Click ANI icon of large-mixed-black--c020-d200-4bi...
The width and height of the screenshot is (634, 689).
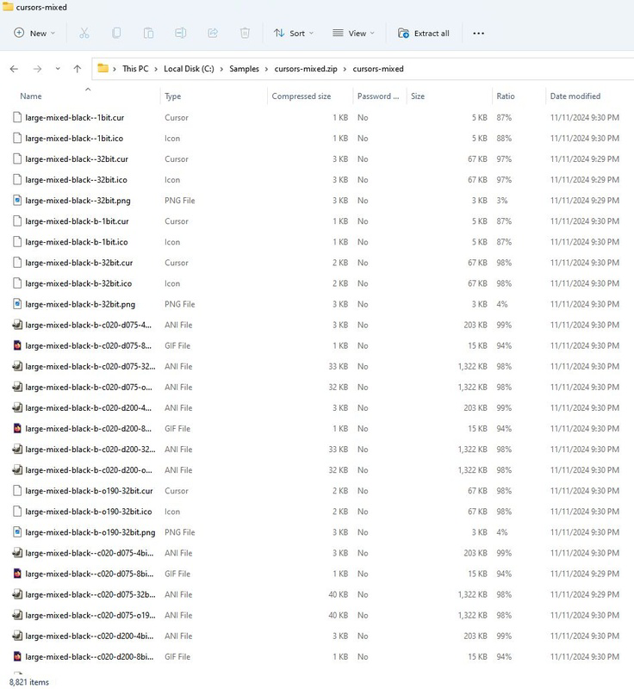[x=17, y=636]
